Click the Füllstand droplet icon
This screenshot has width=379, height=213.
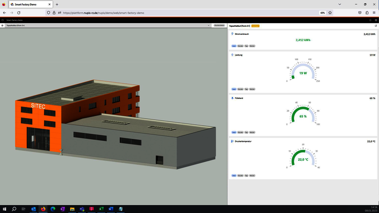tap(232, 98)
